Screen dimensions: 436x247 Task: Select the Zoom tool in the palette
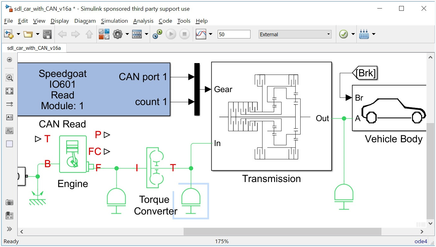click(9, 78)
